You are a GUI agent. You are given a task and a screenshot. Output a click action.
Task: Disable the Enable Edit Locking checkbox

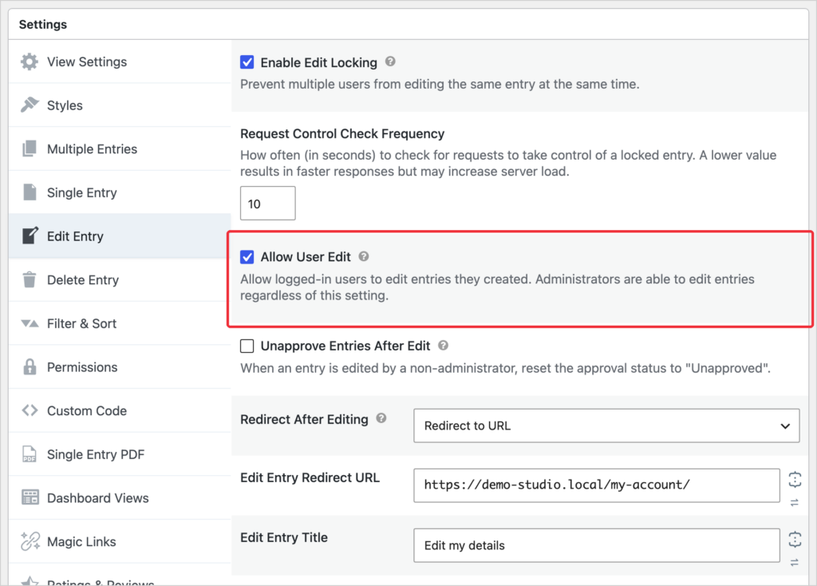coord(247,62)
